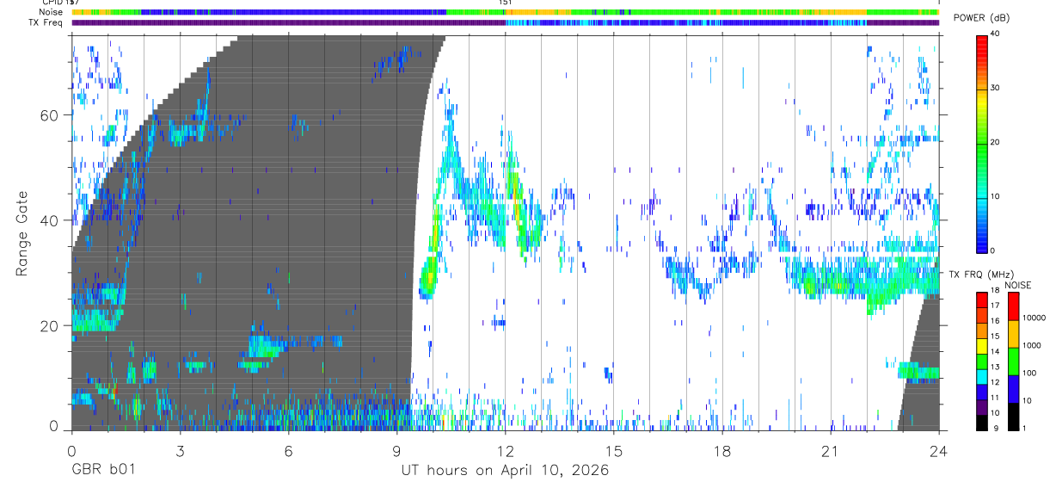
Task: Click the TX FRQ legend label '16'
Action: pos(995,321)
